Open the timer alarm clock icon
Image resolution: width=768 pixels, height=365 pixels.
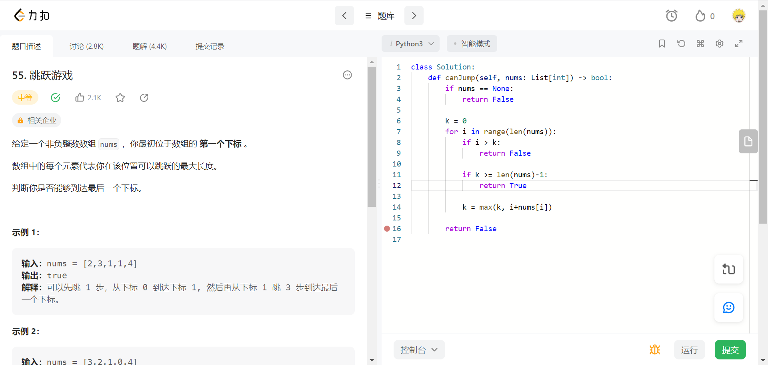[672, 16]
